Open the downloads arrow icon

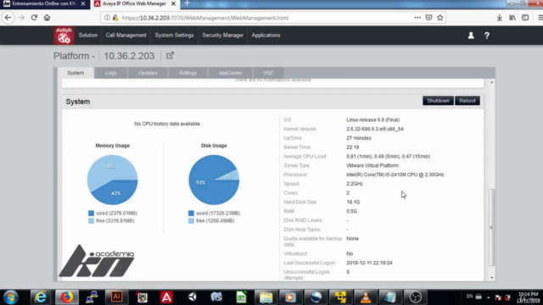tap(500, 18)
